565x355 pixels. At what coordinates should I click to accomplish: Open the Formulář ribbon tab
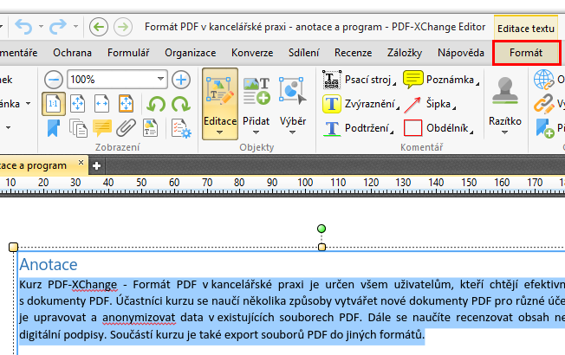click(128, 53)
